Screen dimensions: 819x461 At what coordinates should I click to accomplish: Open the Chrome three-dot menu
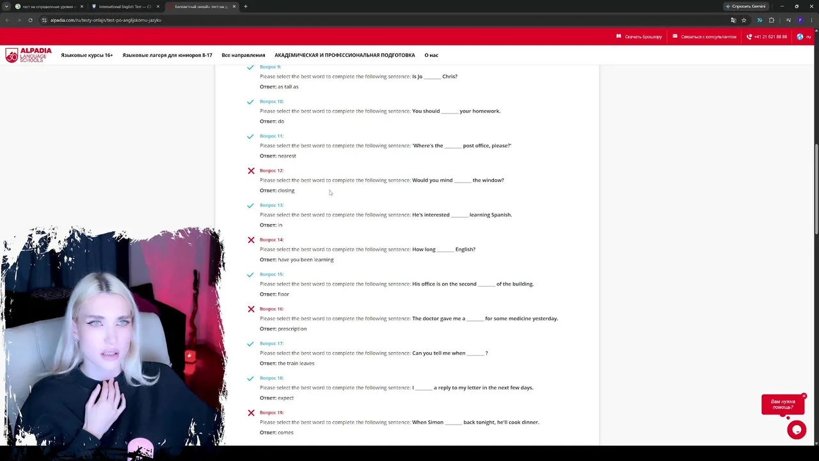tap(811, 20)
